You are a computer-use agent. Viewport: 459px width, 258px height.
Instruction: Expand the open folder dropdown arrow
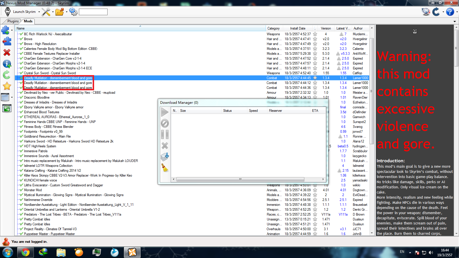tap(67, 12)
